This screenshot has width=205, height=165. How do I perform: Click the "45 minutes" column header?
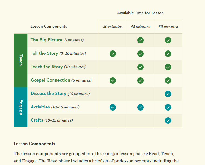pyautogui.click(x=141, y=27)
